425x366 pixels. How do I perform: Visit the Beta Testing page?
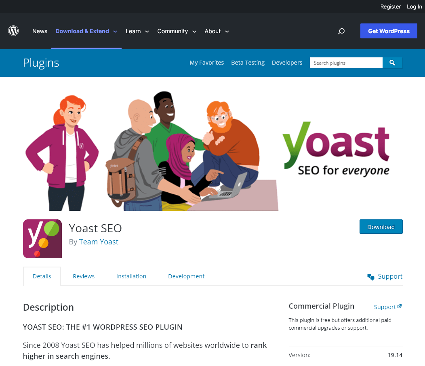click(248, 63)
